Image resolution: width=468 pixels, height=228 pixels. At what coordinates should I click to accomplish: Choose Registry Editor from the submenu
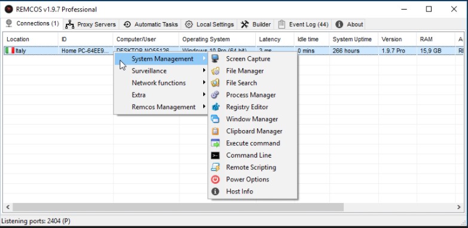click(x=252, y=107)
